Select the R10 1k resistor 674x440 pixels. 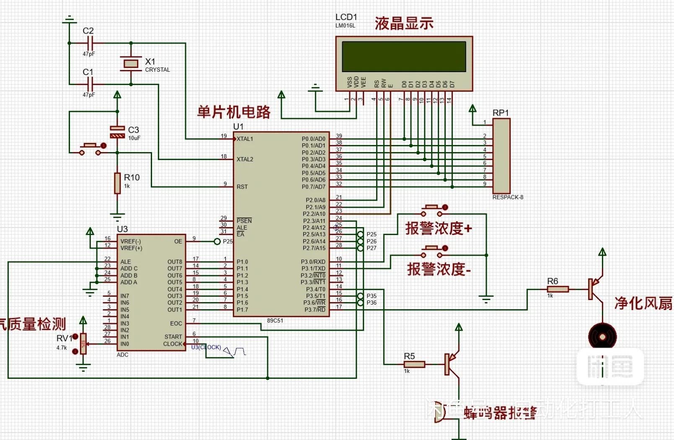(117, 183)
